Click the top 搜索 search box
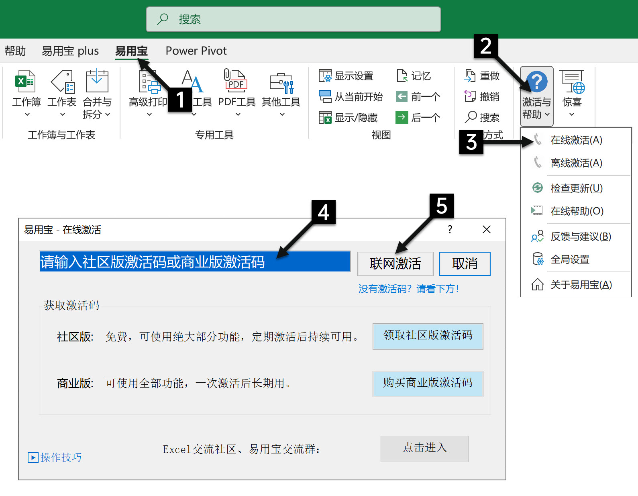This screenshot has width=638, height=496. 294,19
